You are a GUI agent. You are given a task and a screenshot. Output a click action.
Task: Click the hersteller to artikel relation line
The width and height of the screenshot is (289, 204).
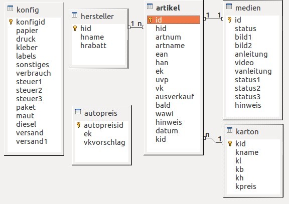(x=136, y=27)
